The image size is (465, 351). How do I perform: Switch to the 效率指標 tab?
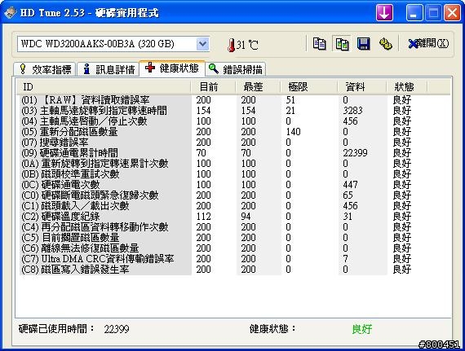click(45, 69)
